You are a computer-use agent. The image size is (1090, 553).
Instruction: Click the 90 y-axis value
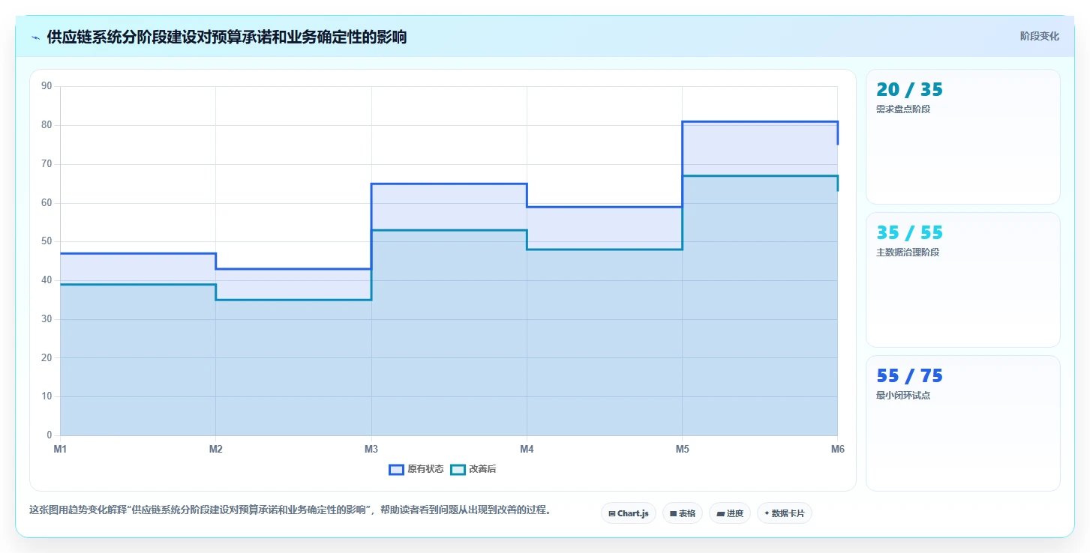[x=47, y=86]
